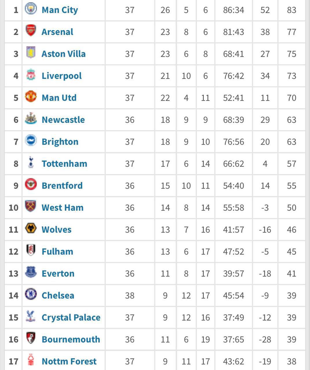The height and width of the screenshot is (370, 310).
Task: Click the Man Utd club crest
Action: (x=31, y=96)
